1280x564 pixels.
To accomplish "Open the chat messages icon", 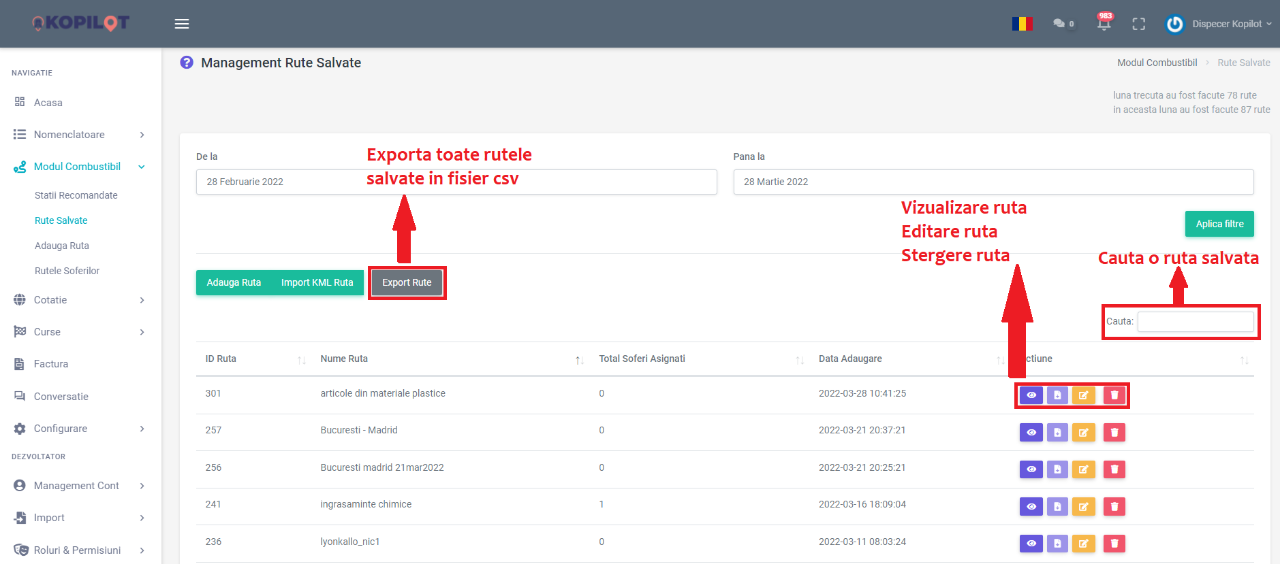I will pos(1059,24).
